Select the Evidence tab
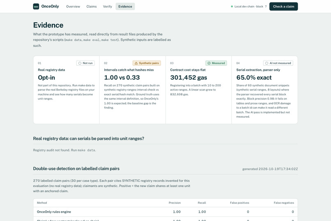The width and height of the screenshot is (331, 221). (125, 7)
